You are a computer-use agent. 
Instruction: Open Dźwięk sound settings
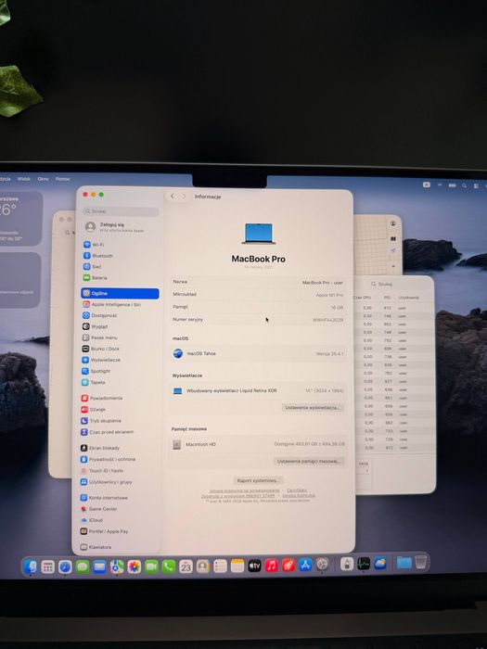(94, 410)
